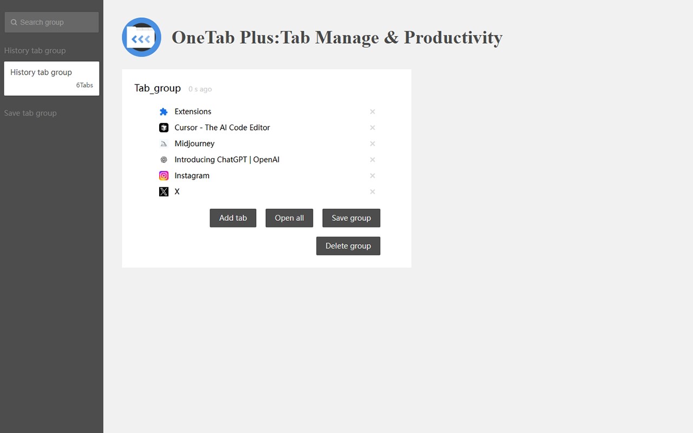Open the History tab group section

click(x=35, y=50)
